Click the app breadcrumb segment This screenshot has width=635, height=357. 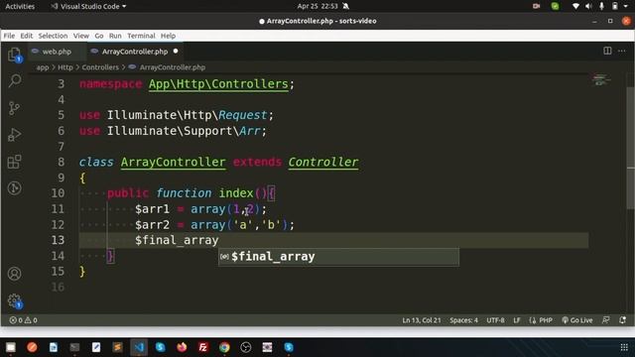point(43,67)
